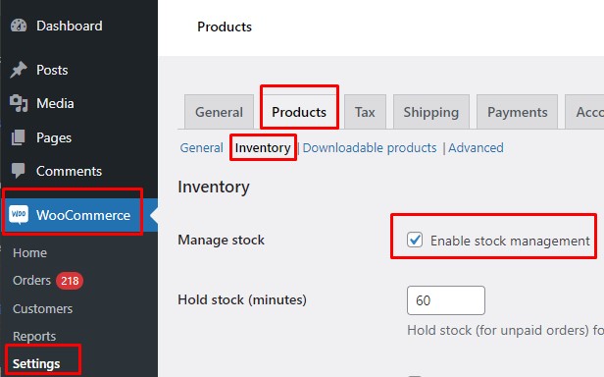Select the Payments tab

point(517,112)
